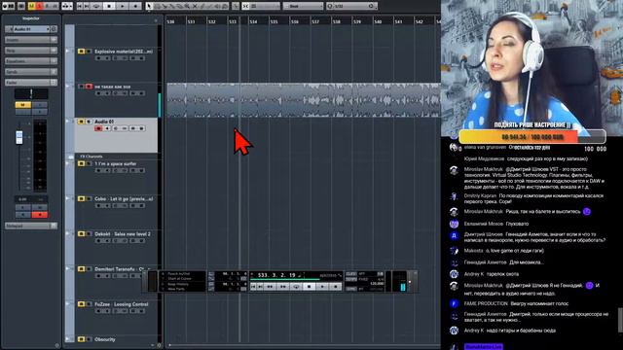
Task: Click the Inspector pan control above the fader
Action: [x=31, y=94]
